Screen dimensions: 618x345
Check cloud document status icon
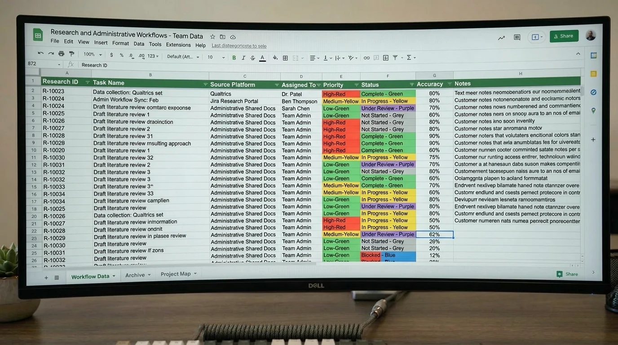point(233,36)
